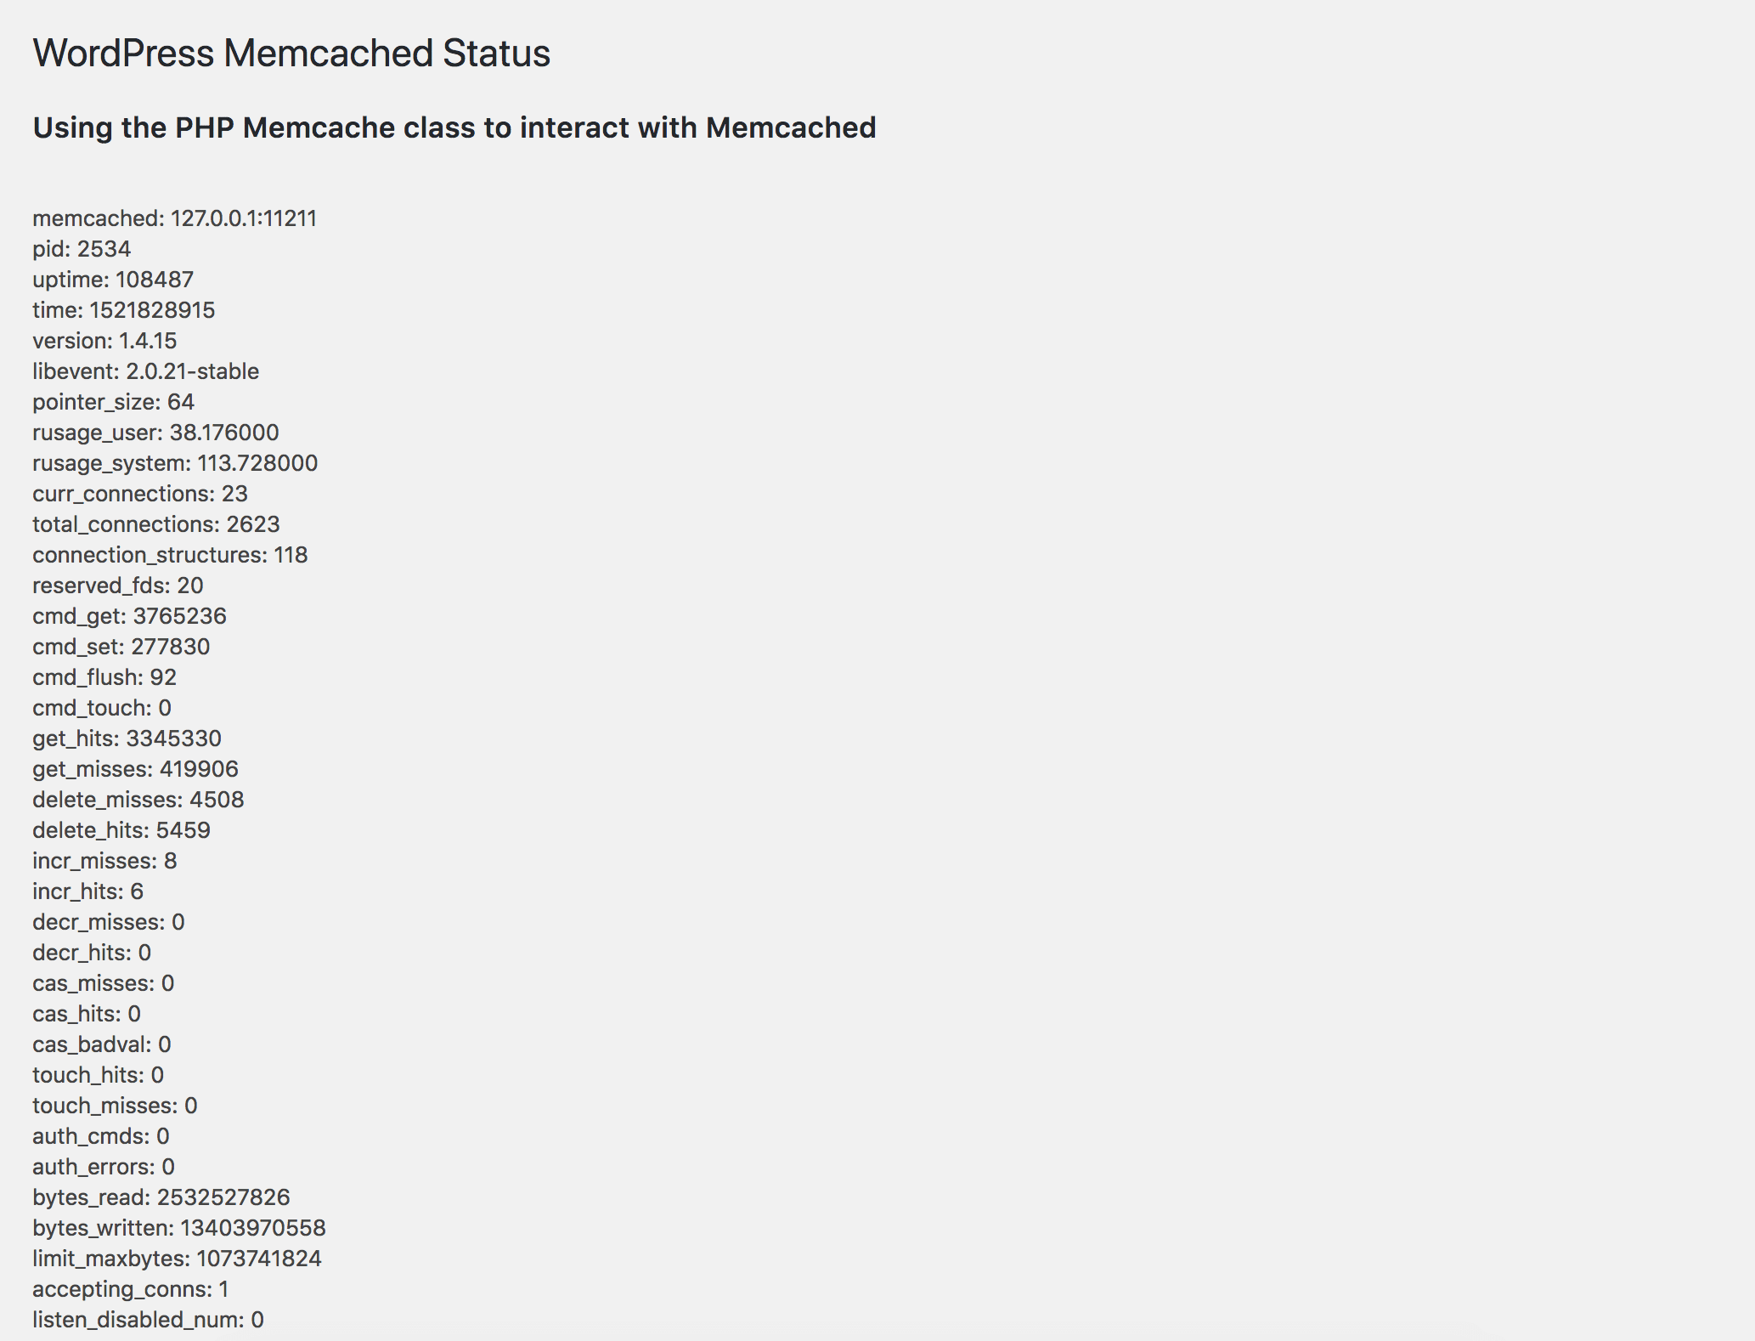Select the cmd_get: 3765236 line
The height and width of the screenshot is (1341, 1755).
coord(130,616)
